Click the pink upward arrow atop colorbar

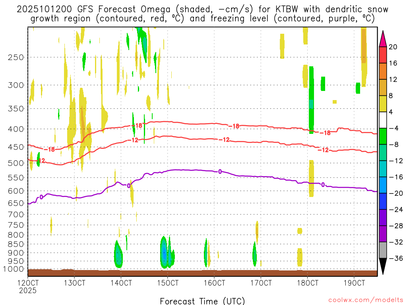[x=383, y=39]
